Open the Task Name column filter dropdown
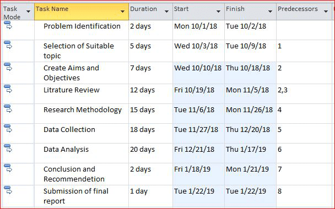335x209 pixels. click(123, 12)
